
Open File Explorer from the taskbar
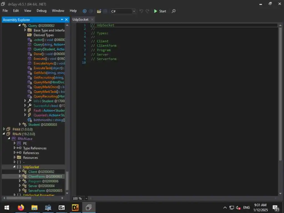click(34, 207)
